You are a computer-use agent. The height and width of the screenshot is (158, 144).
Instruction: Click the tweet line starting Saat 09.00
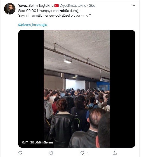pyautogui.click(x=49, y=11)
